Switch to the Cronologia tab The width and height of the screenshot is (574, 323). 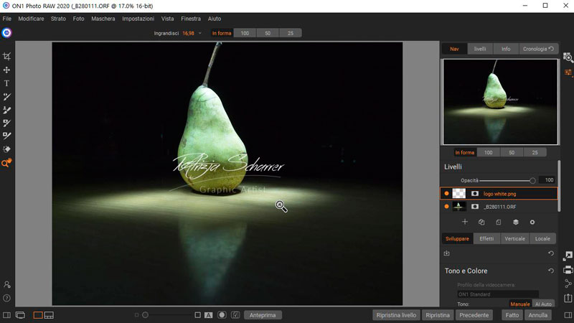pyautogui.click(x=539, y=49)
